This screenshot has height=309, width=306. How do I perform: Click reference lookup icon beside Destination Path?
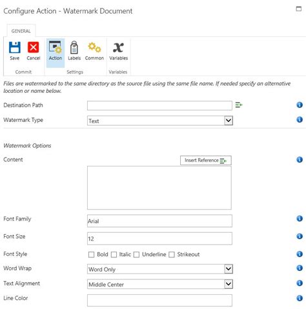(239, 105)
